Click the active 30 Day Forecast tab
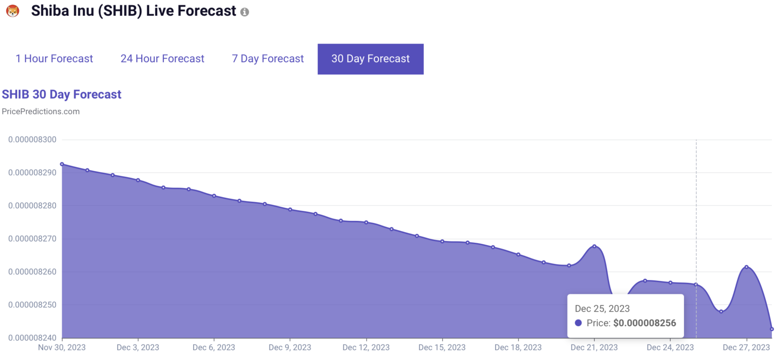 click(370, 59)
